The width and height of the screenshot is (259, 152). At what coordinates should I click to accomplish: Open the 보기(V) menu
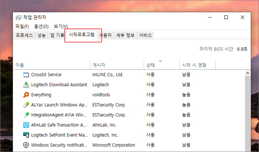(61, 26)
